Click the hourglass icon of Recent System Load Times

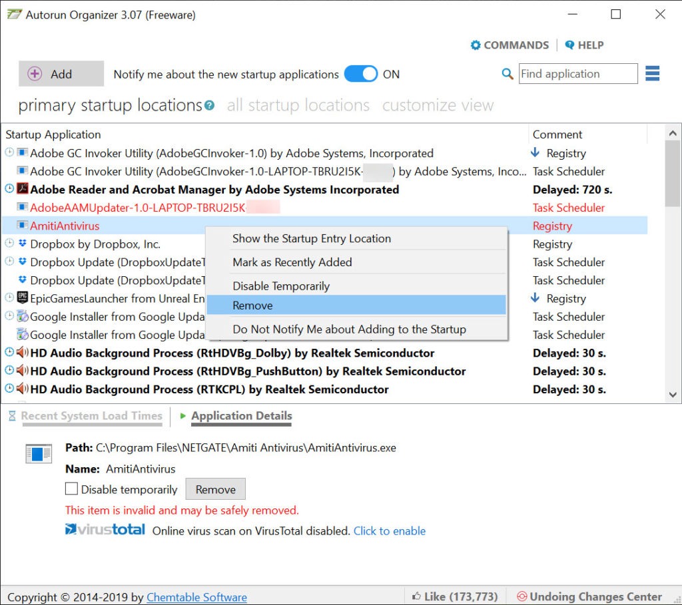click(12, 416)
